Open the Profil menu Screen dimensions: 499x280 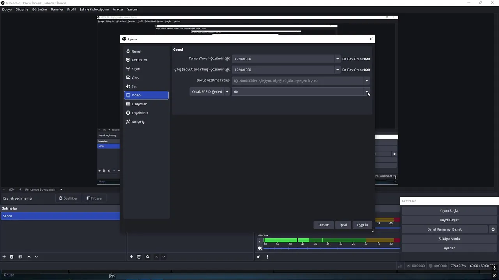click(71, 9)
